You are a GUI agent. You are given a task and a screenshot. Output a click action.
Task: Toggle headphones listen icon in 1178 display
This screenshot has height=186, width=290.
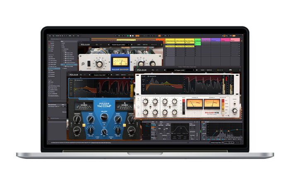(x=143, y=76)
